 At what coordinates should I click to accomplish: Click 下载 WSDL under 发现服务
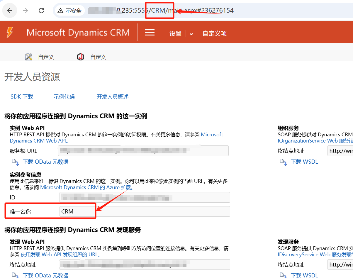(x=304, y=275)
